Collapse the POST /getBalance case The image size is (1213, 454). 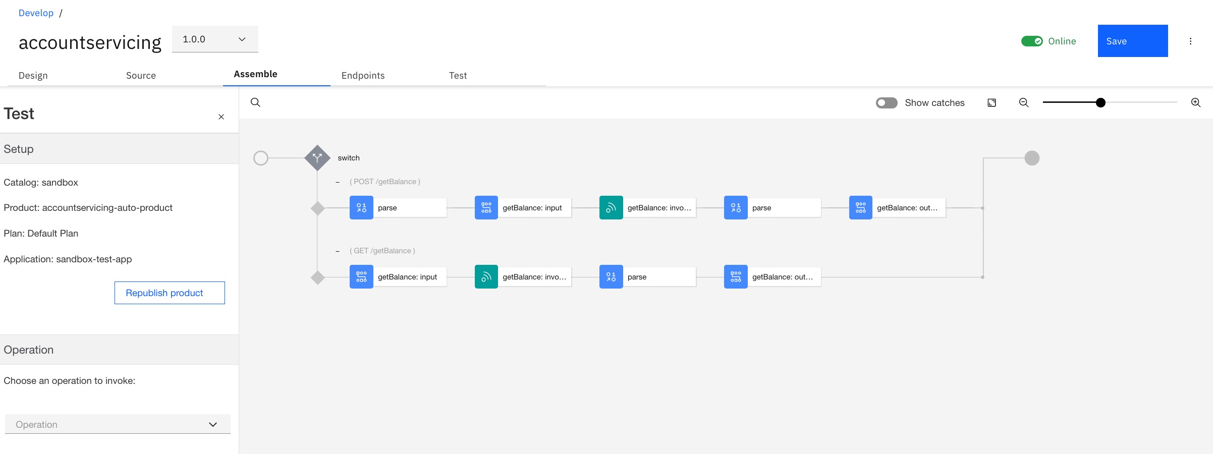point(338,182)
